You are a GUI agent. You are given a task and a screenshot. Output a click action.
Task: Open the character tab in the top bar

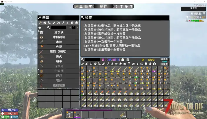[x=81, y=6]
